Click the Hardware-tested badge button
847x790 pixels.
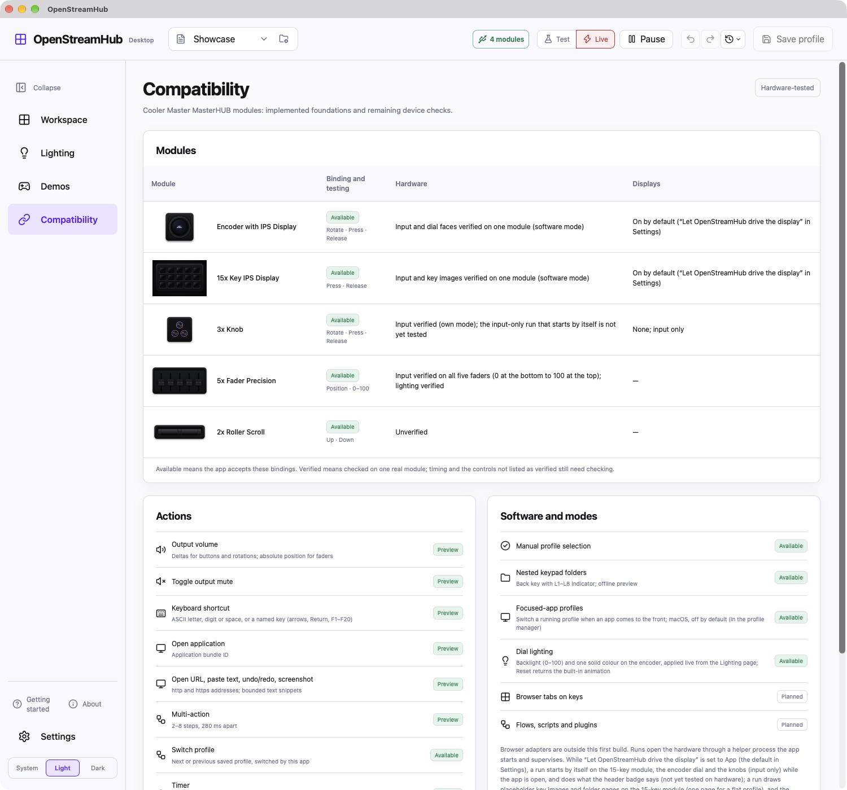[787, 88]
